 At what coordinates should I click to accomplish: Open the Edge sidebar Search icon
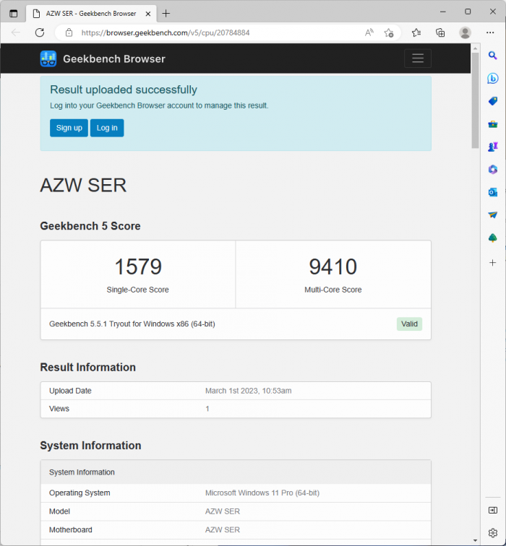[492, 56]
